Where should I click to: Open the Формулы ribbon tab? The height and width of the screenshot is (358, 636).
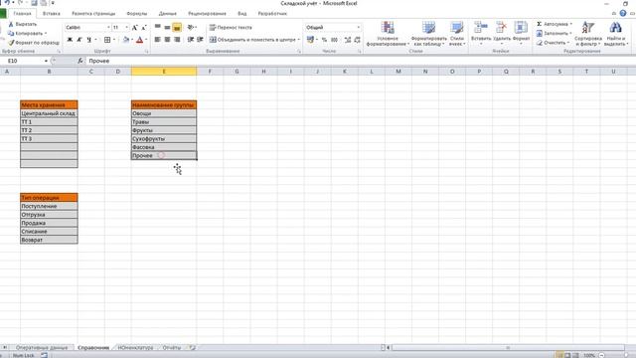click(x=137, y=13)
